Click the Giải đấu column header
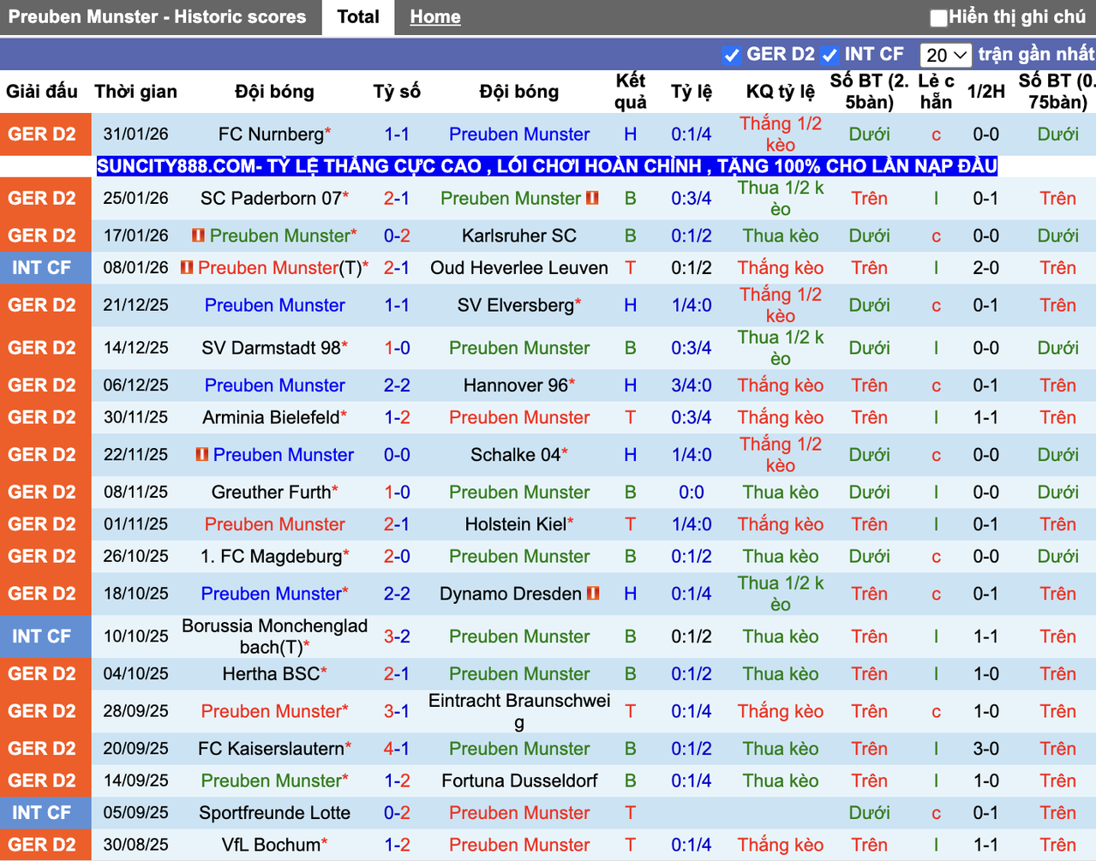This screenshot has width=1096, height=861. (x=42, y=92)
